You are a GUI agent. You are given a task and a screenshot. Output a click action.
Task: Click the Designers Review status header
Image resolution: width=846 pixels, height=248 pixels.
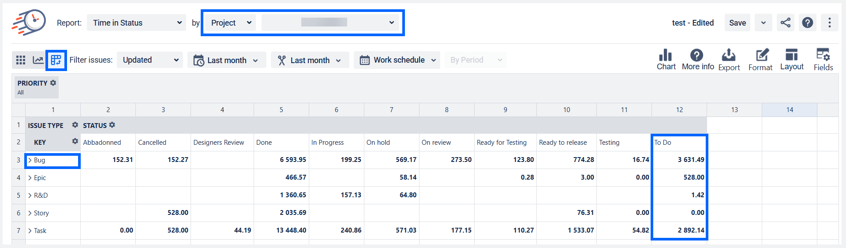tap(222, 143)
